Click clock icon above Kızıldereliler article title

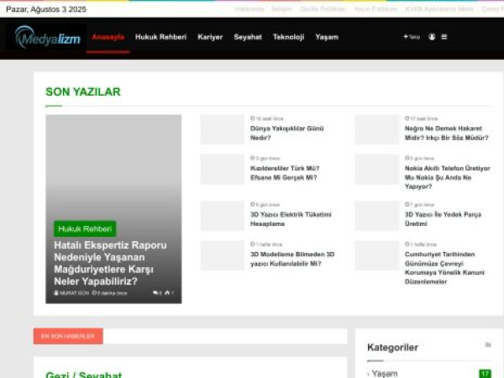(253, 158)
